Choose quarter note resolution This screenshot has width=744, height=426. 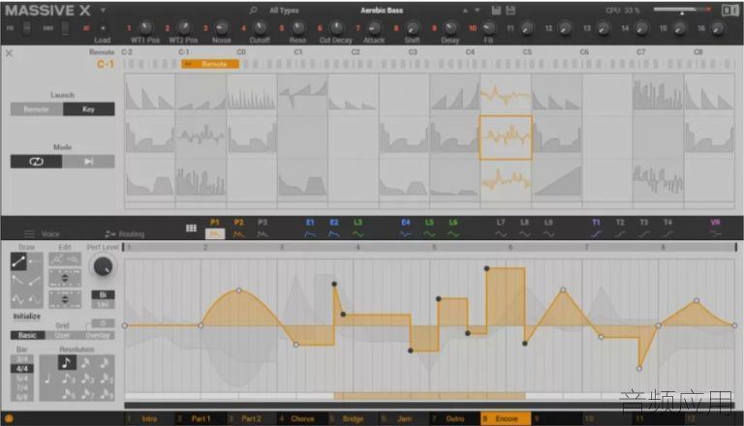point(47,379)
